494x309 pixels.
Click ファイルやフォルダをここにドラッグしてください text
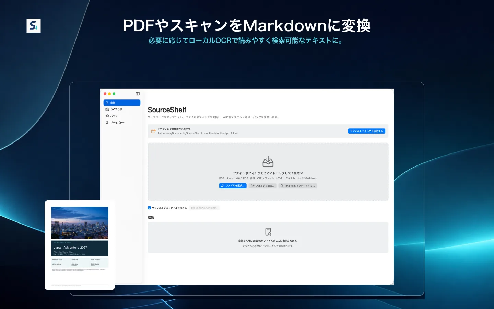[268, 173]
